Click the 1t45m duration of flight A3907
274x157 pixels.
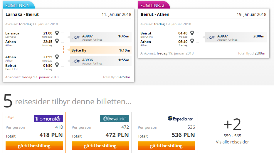pos(124,36)
